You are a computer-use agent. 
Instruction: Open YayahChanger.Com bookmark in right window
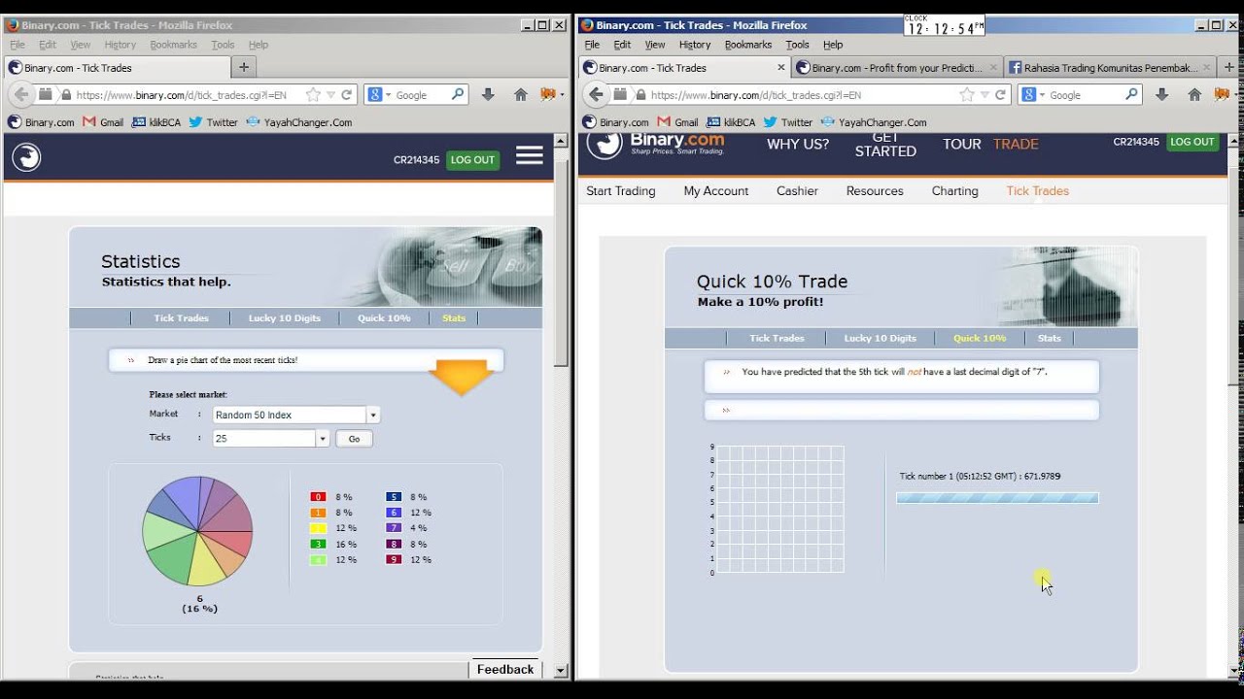874,122
